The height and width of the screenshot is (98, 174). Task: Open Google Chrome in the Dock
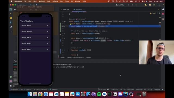(41, 94)
